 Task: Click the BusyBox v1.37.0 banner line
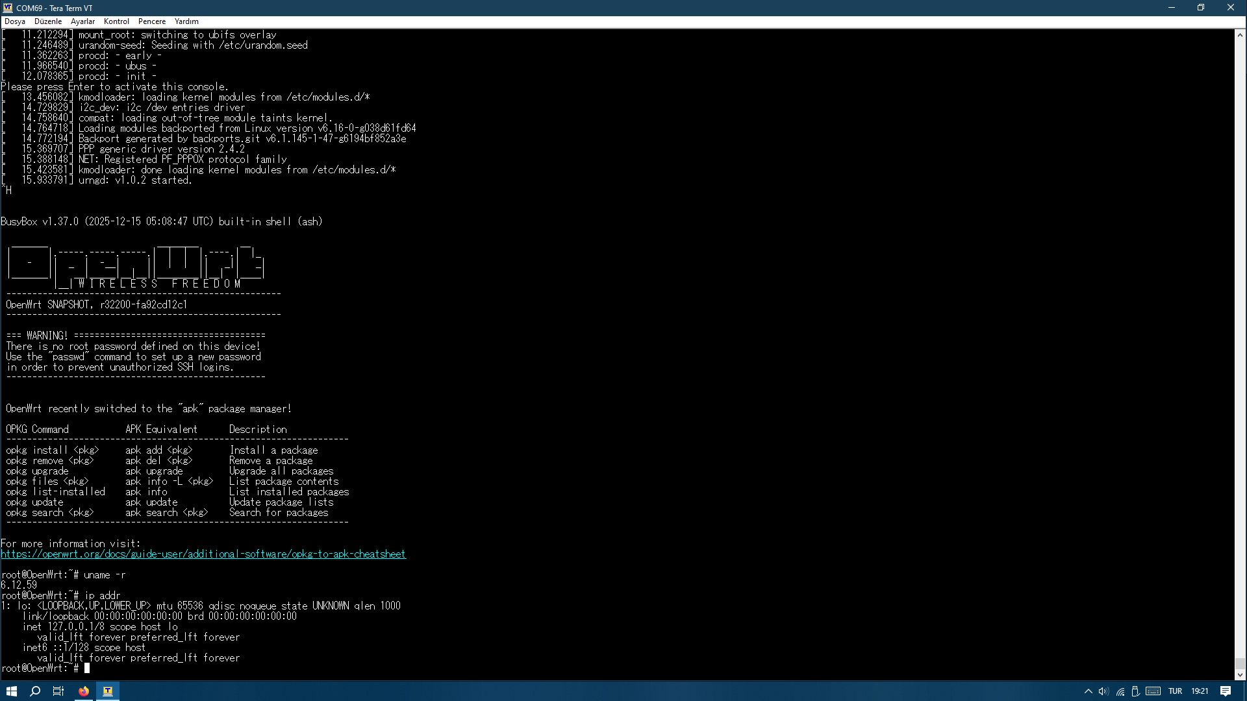point(162,222)
